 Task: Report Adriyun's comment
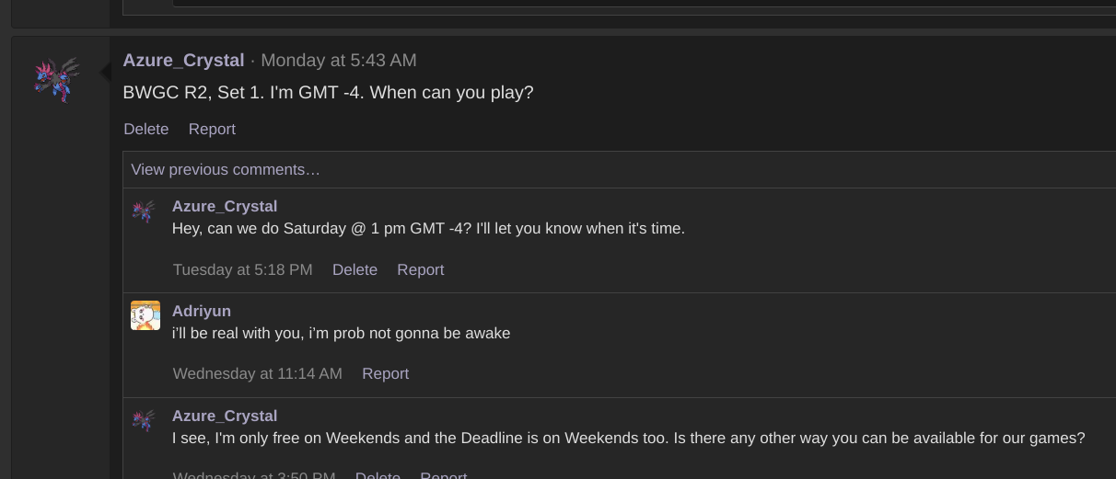(385, 374)
